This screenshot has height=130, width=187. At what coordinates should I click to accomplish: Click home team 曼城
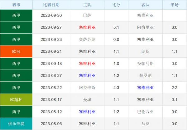[x=87, y=100]
